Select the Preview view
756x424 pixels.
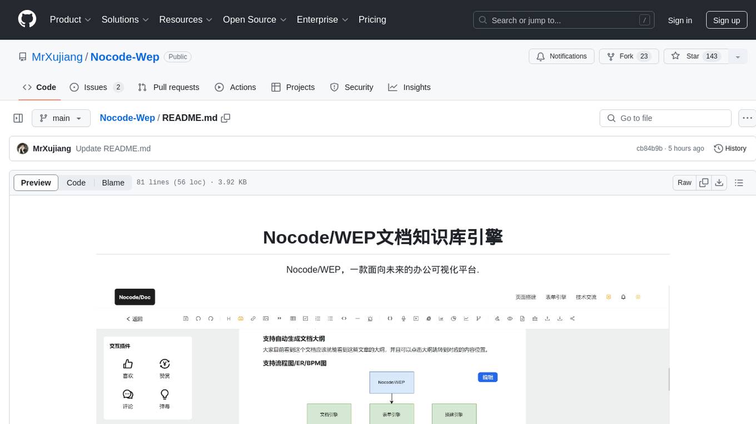tap(36, 183)
